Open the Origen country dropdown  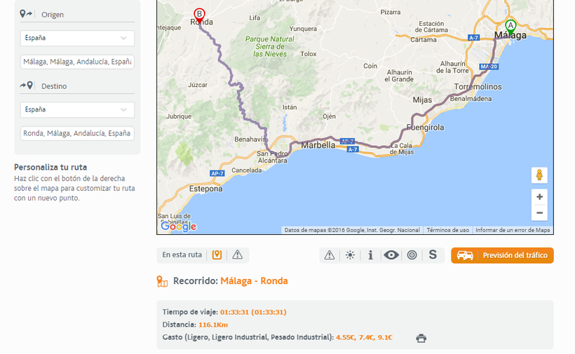tap(77, 38)
